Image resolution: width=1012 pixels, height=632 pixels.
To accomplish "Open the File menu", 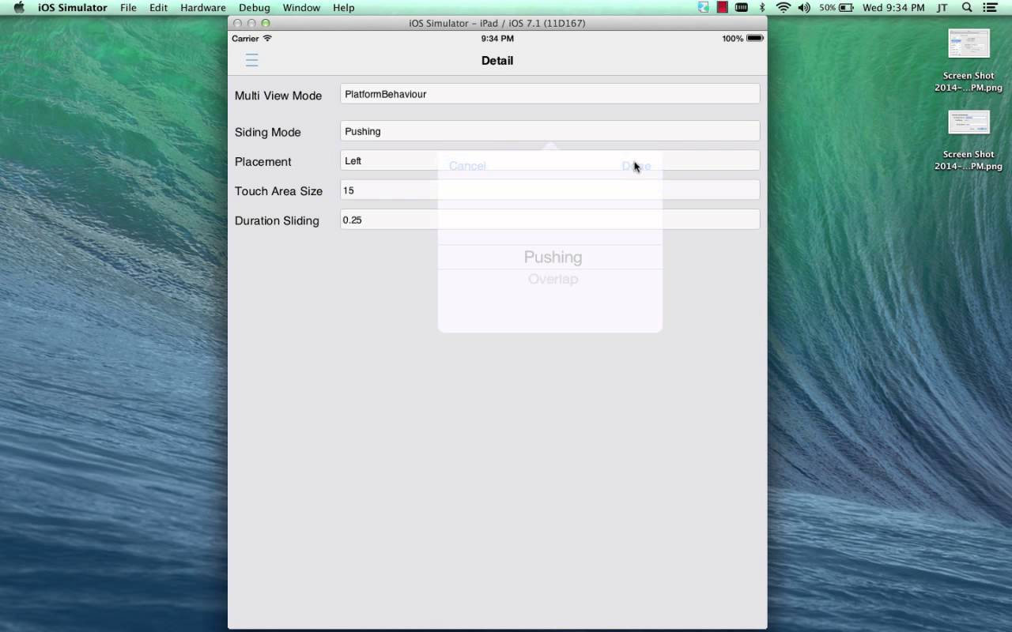I will click(128, 7).
